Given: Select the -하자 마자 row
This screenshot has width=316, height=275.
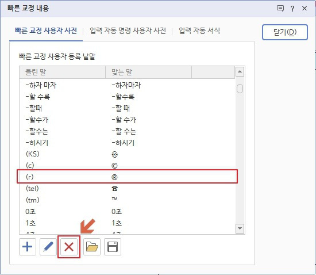Looking at the screenshot, I should click(x=127, y=85).
